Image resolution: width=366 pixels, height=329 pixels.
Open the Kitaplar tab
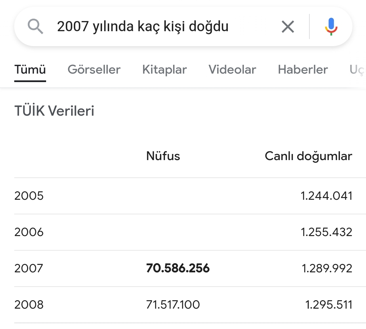tap(164, 70)
